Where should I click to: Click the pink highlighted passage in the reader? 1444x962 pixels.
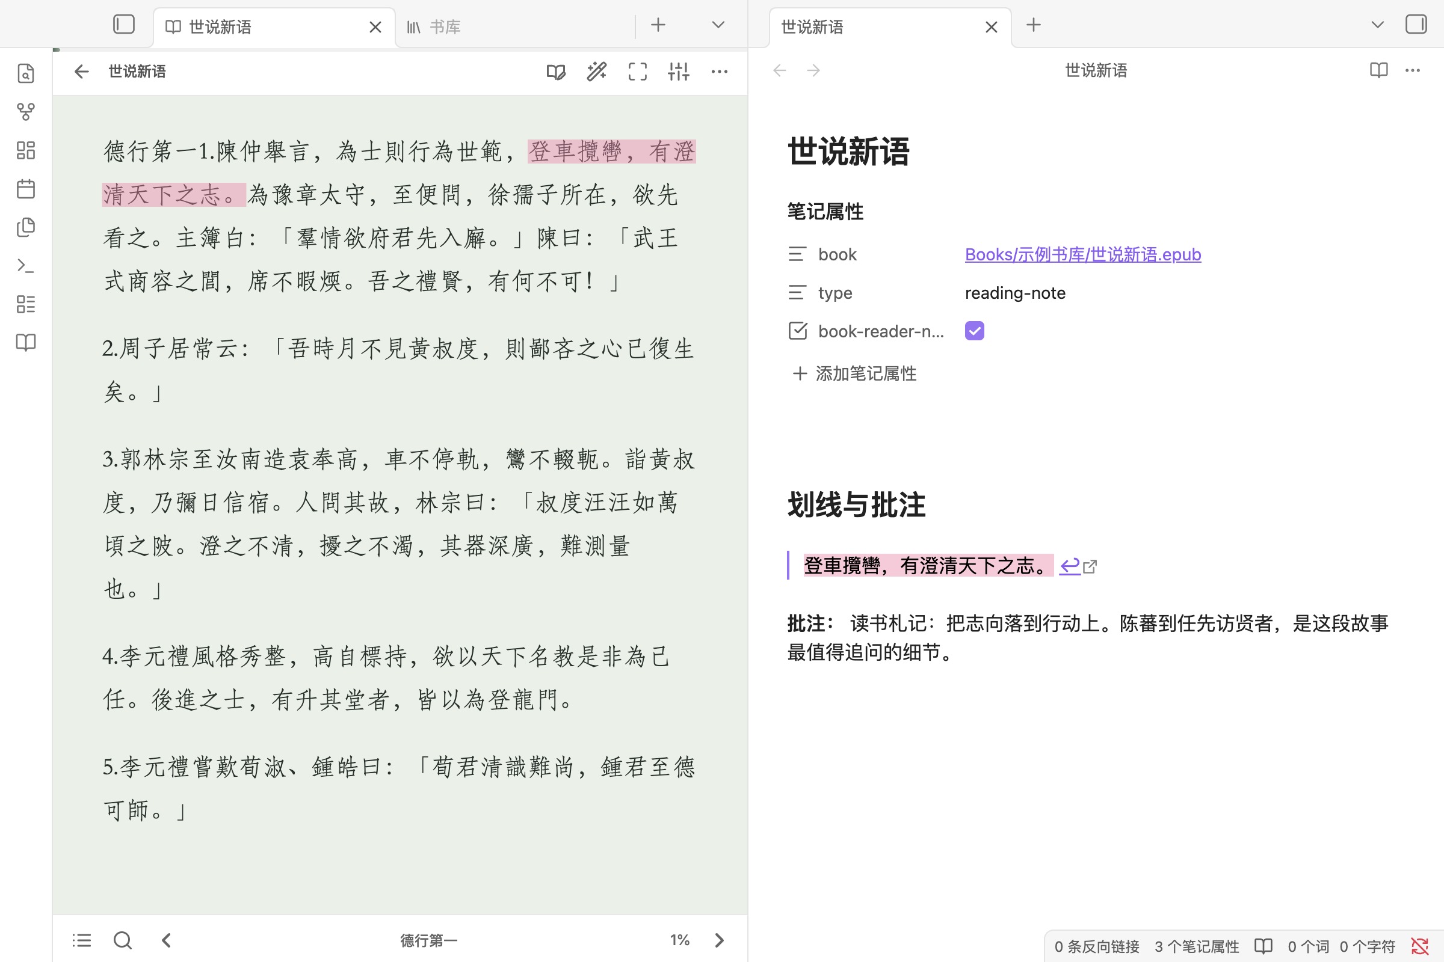coord(398,173)
